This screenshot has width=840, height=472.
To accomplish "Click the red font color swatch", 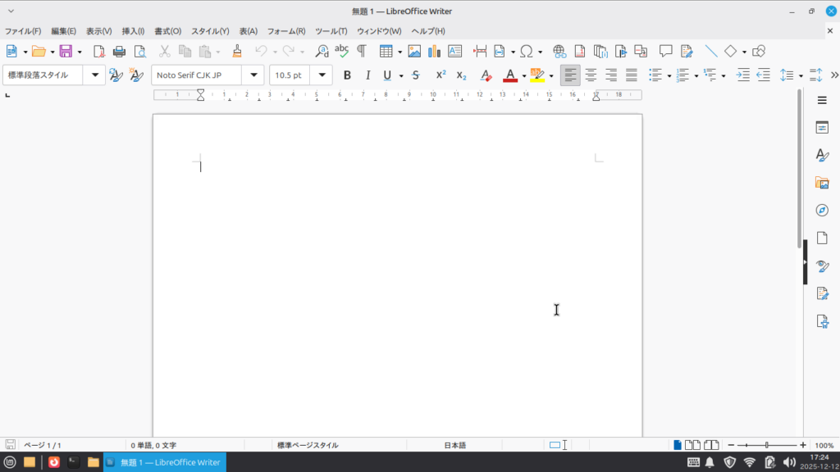I will pos(510,75).
